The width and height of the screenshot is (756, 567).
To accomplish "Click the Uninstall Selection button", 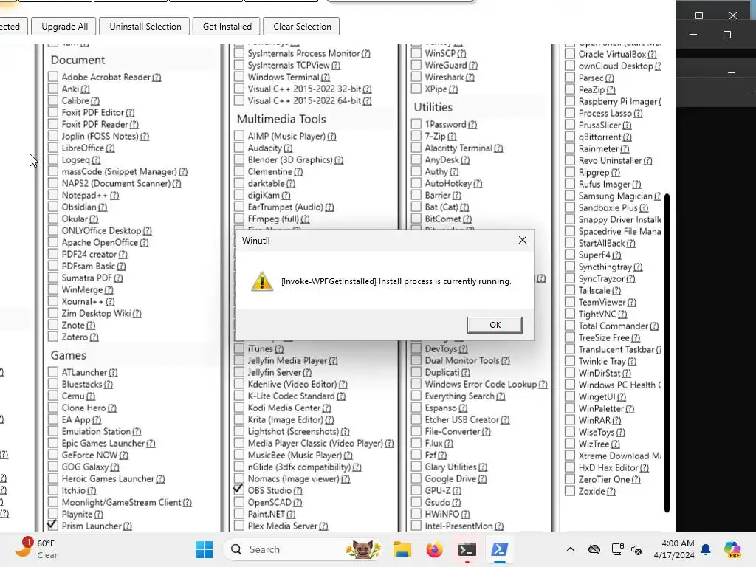I will click(145, 27).
